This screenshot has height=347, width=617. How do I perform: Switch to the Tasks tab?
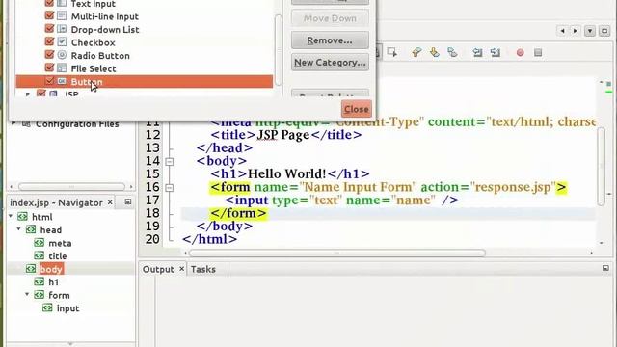203,269
